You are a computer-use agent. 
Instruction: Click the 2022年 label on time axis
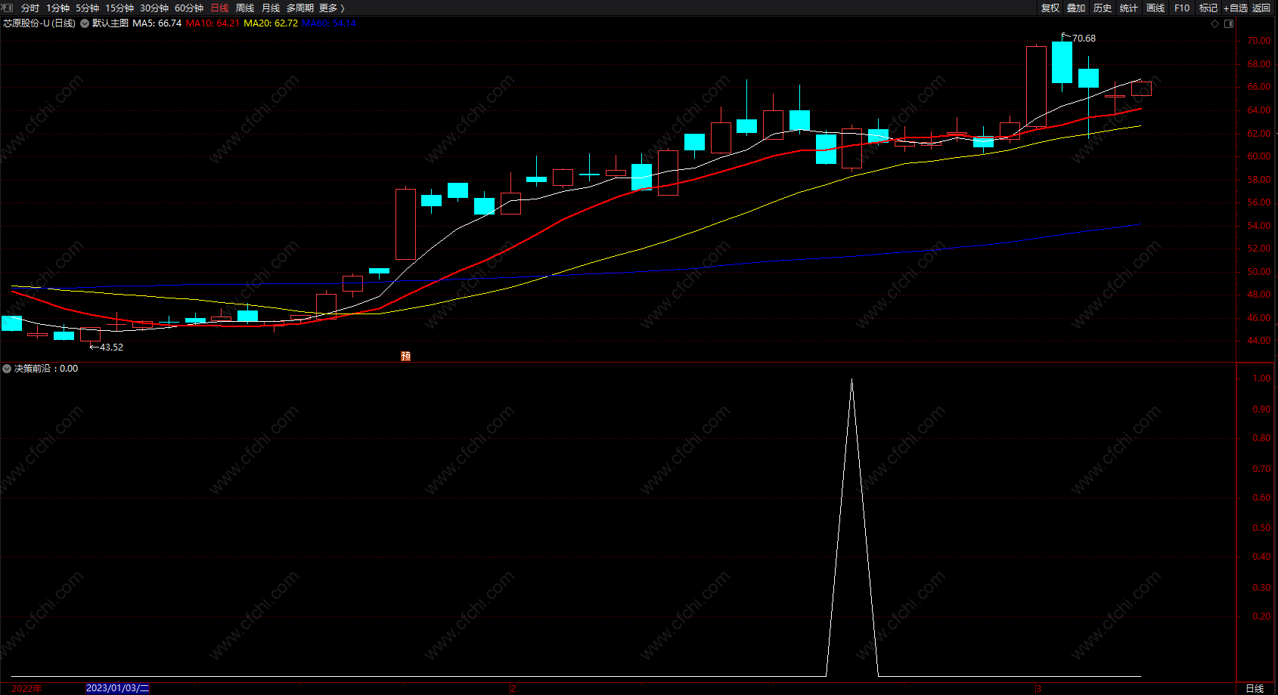pyautogui.click(x=27, y=688)
